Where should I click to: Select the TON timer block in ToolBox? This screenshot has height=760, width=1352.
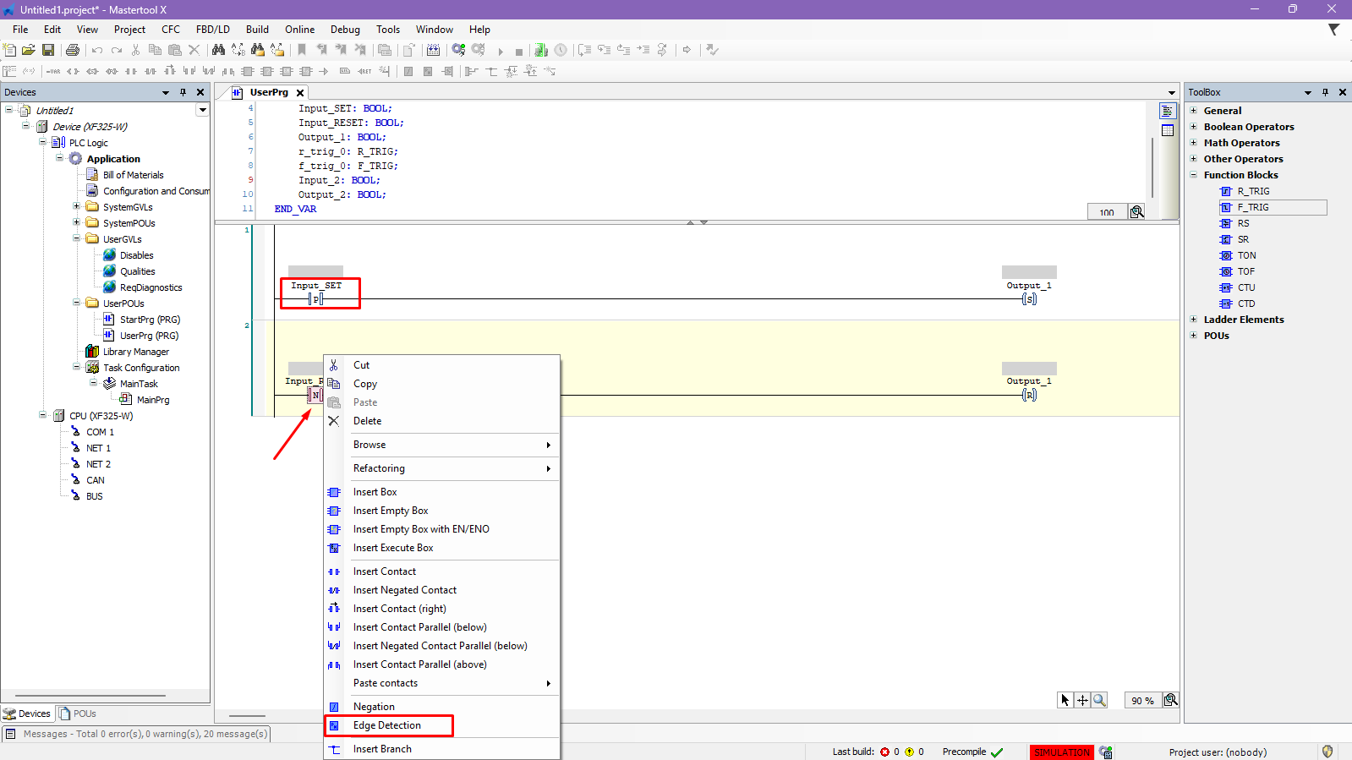[1246, 255]
